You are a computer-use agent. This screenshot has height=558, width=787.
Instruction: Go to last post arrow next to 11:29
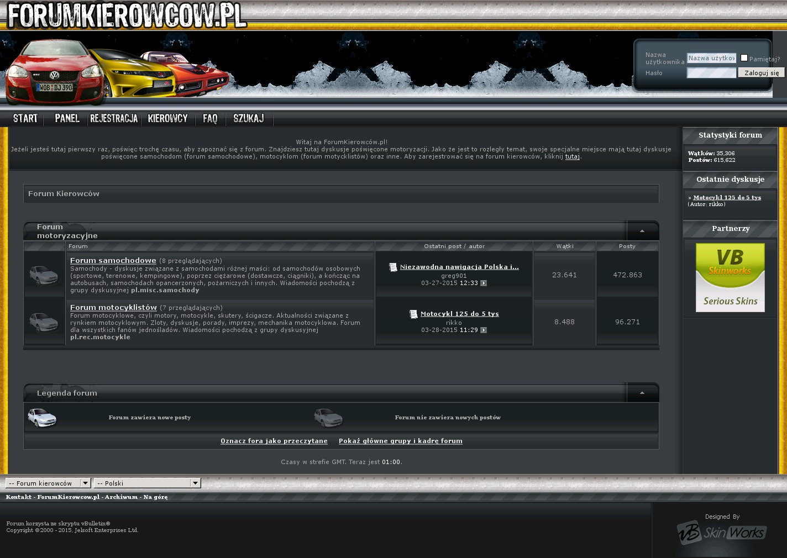(x=484, y=330)
